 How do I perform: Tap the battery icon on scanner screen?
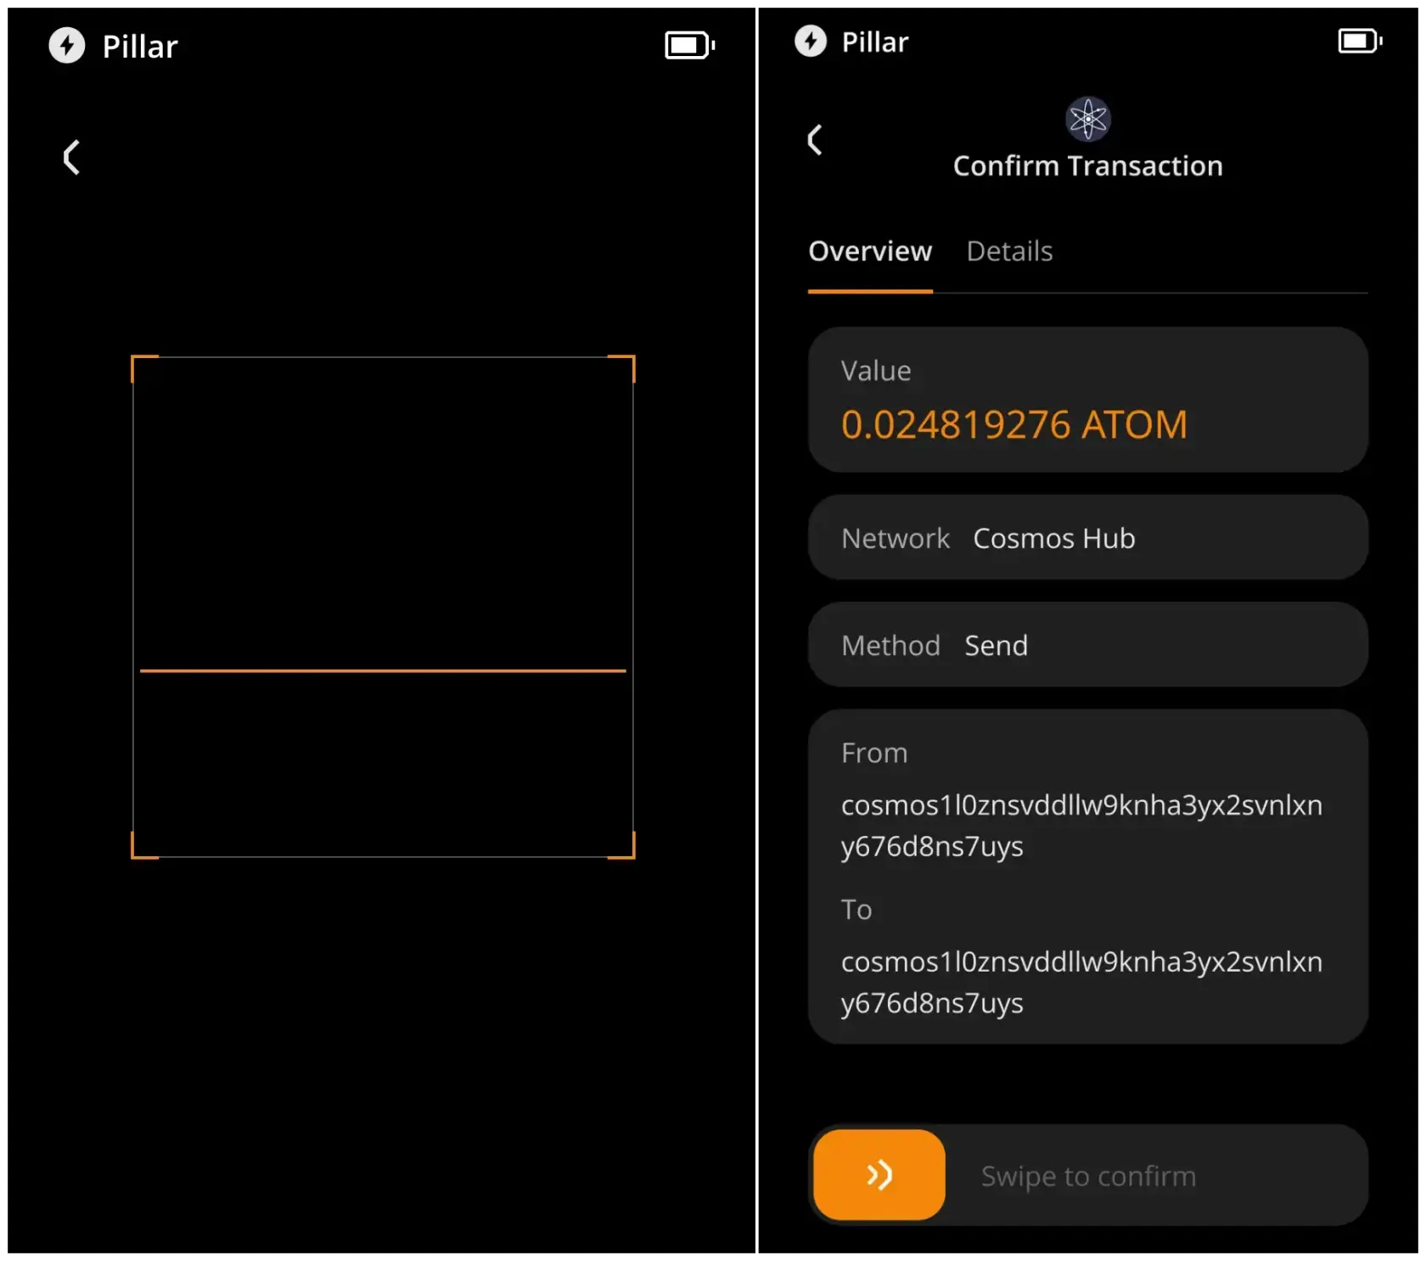(x=690, y=46)
